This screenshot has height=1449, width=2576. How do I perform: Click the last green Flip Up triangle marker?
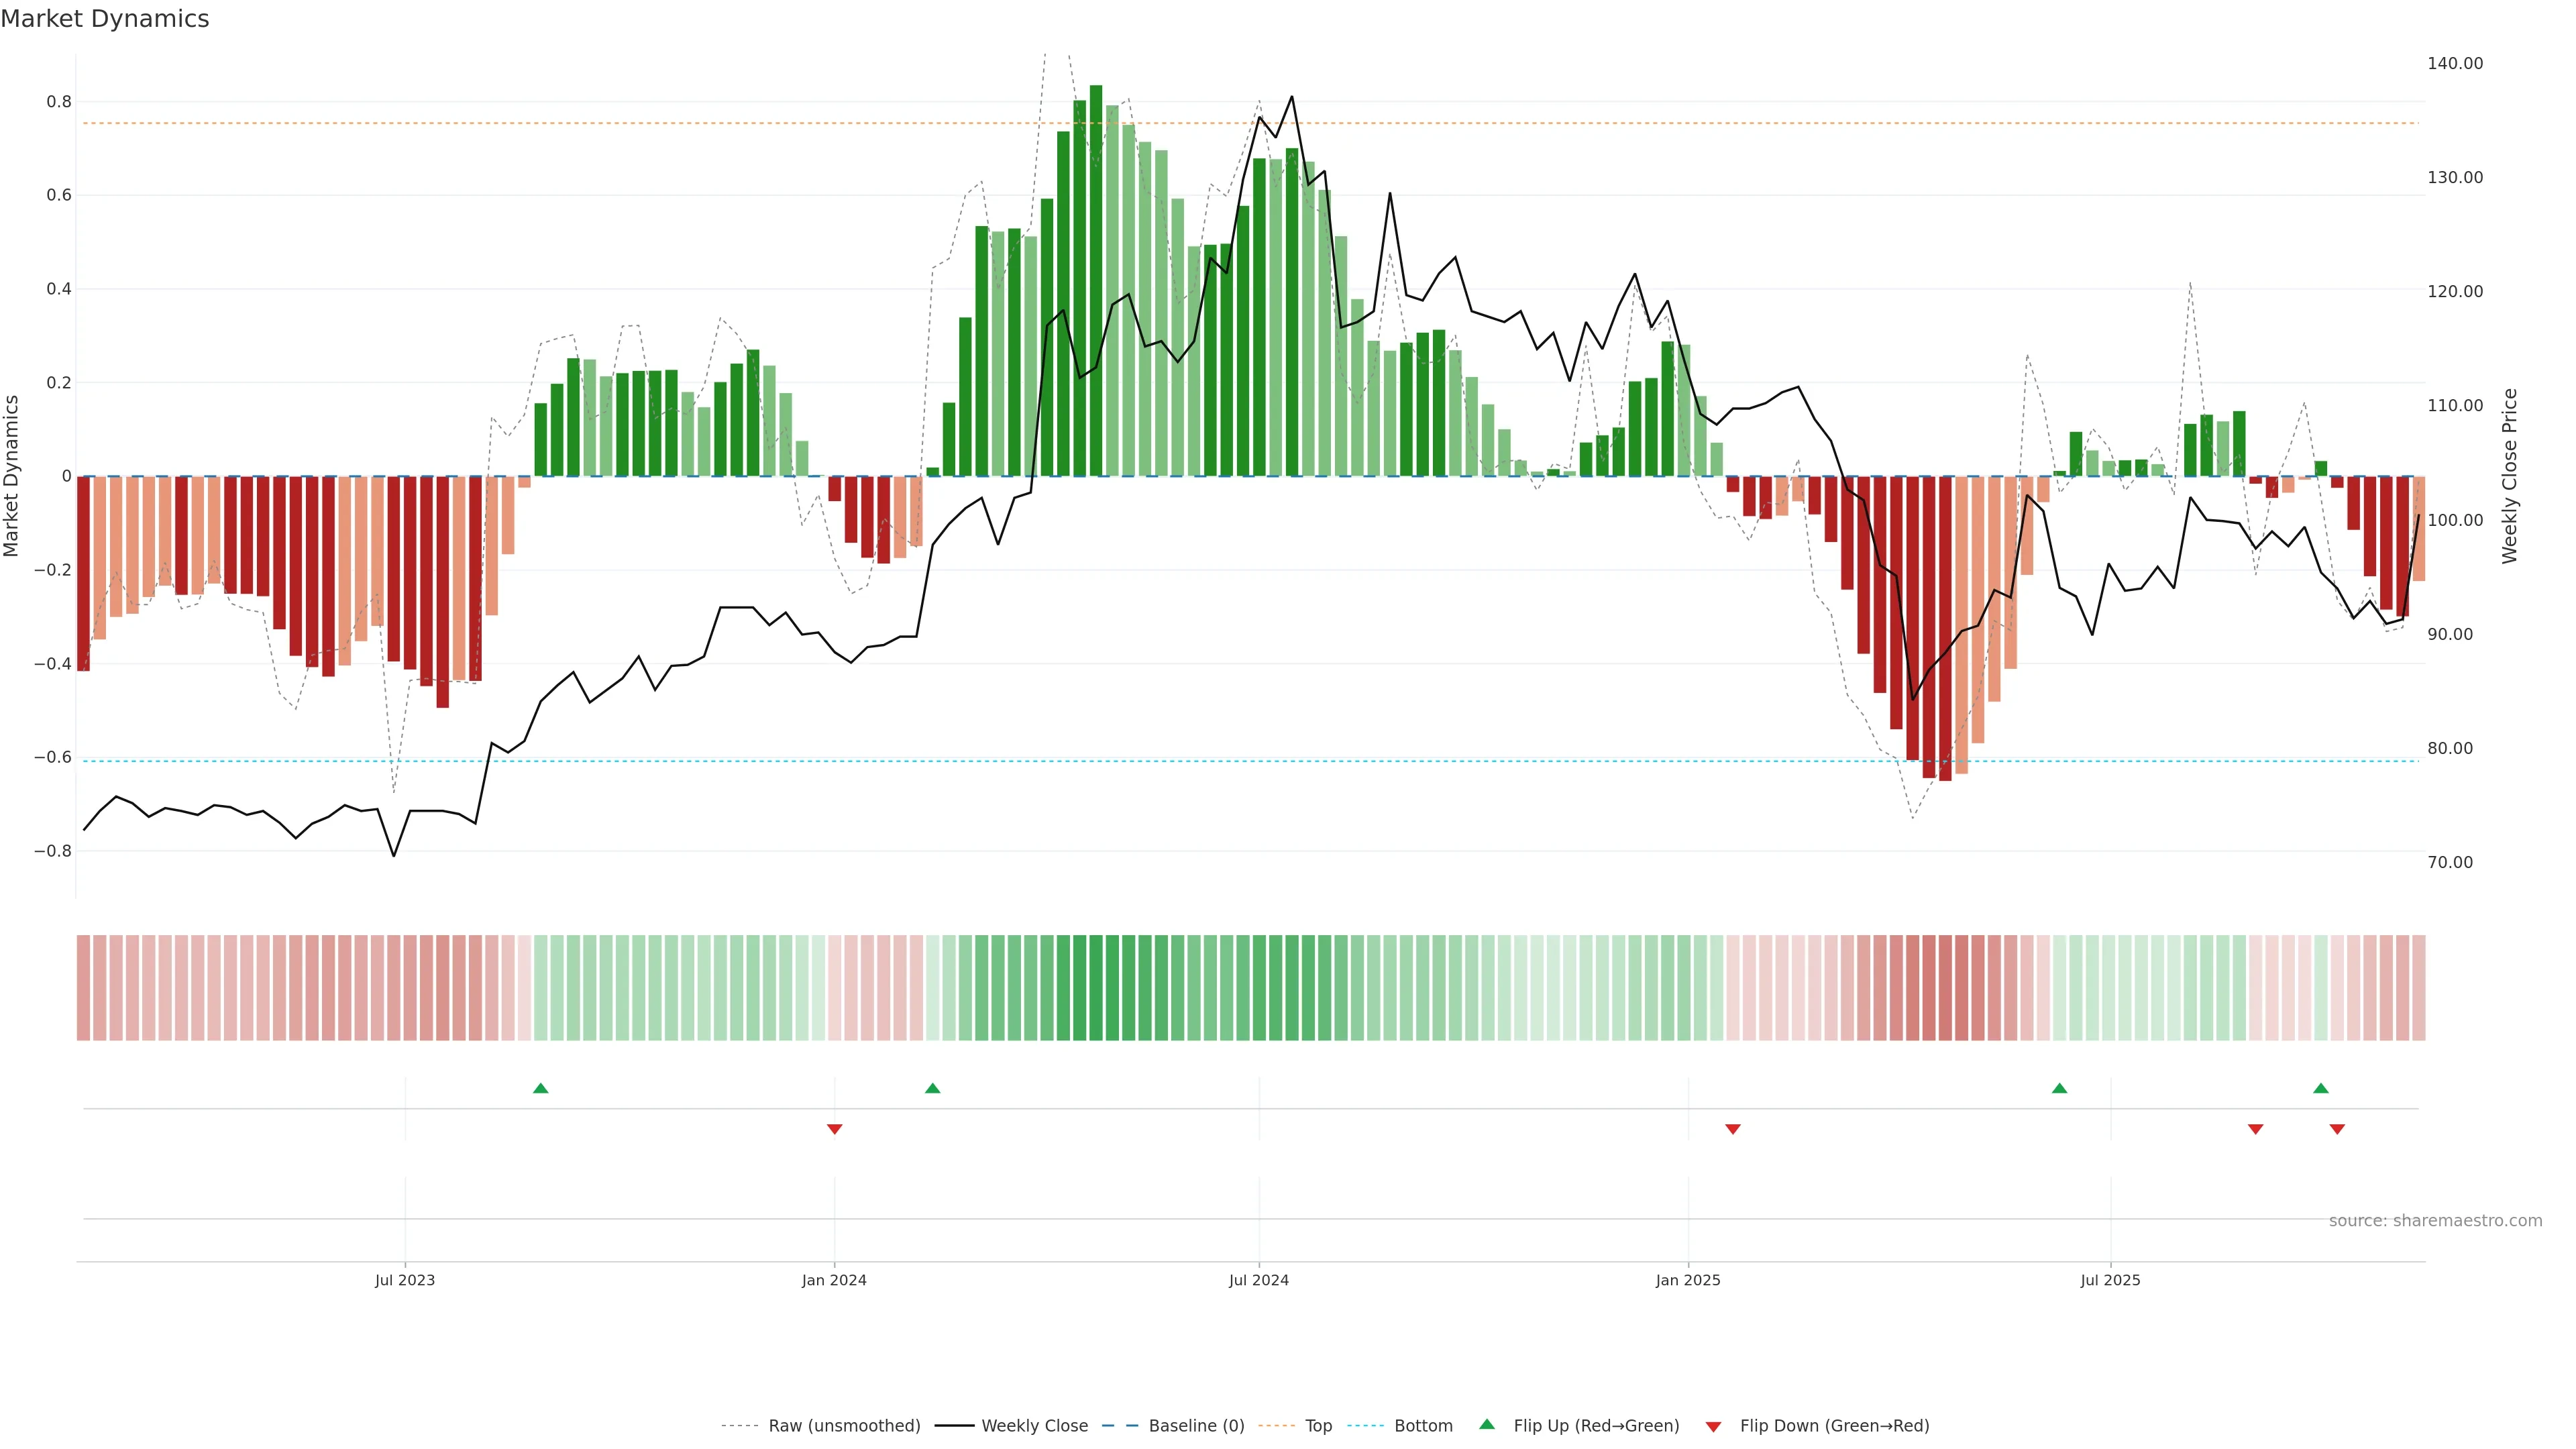(x=2321, y=1088)
